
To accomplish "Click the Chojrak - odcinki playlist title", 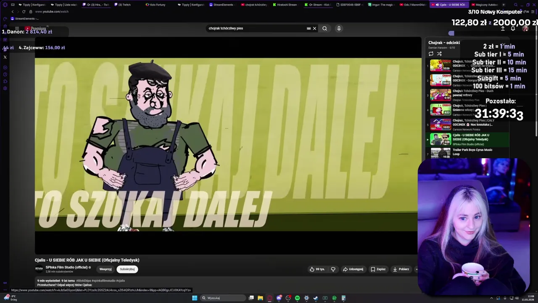I will coord(444,43).
